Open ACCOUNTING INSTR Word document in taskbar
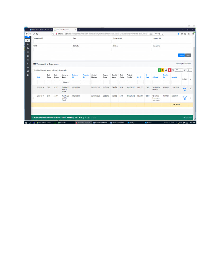 coord(118,123)
